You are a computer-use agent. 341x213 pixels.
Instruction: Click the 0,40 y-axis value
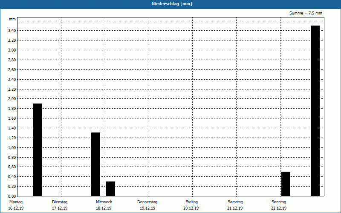pos(12,177)
